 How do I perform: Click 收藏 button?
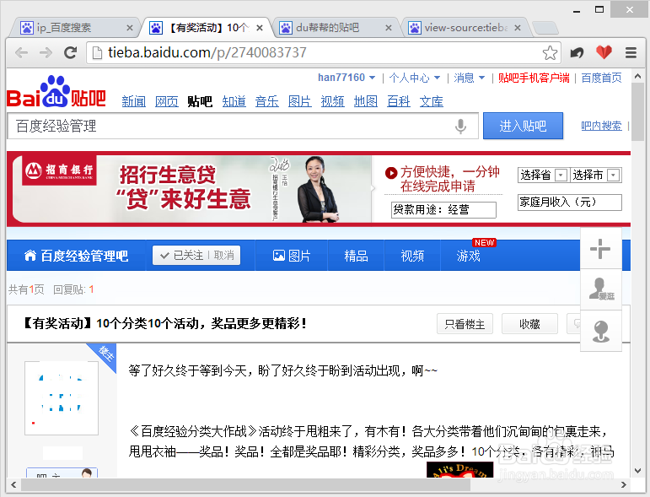tap(529, 323)
